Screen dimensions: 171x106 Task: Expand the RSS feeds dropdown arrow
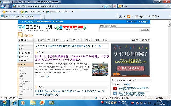click(133, 16)
